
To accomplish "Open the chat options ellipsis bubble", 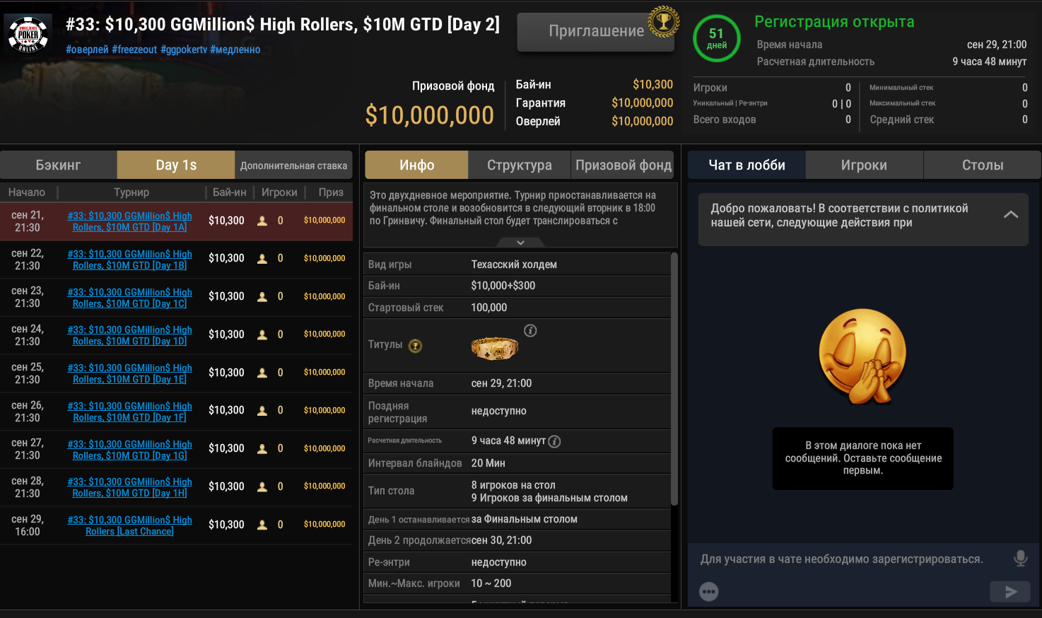I will [x=709, y=592].
